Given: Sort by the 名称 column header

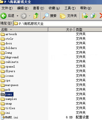Looking at the screenshot, I should 24,30.
